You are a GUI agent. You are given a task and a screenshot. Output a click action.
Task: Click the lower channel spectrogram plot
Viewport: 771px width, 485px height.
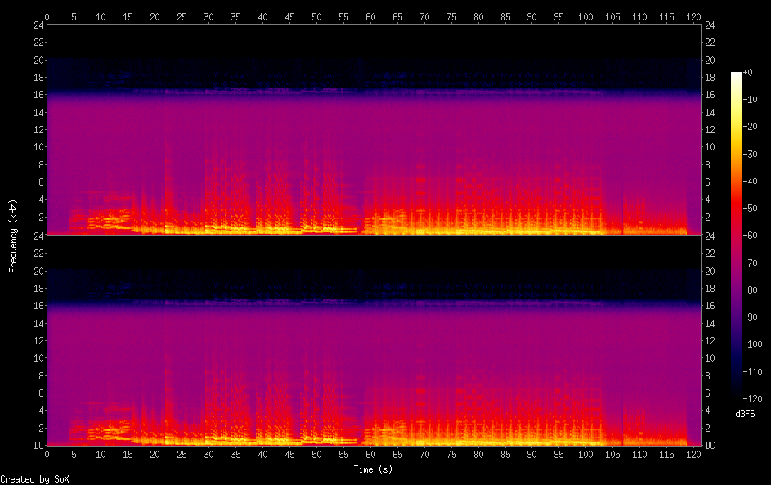(x=373, y=340)
